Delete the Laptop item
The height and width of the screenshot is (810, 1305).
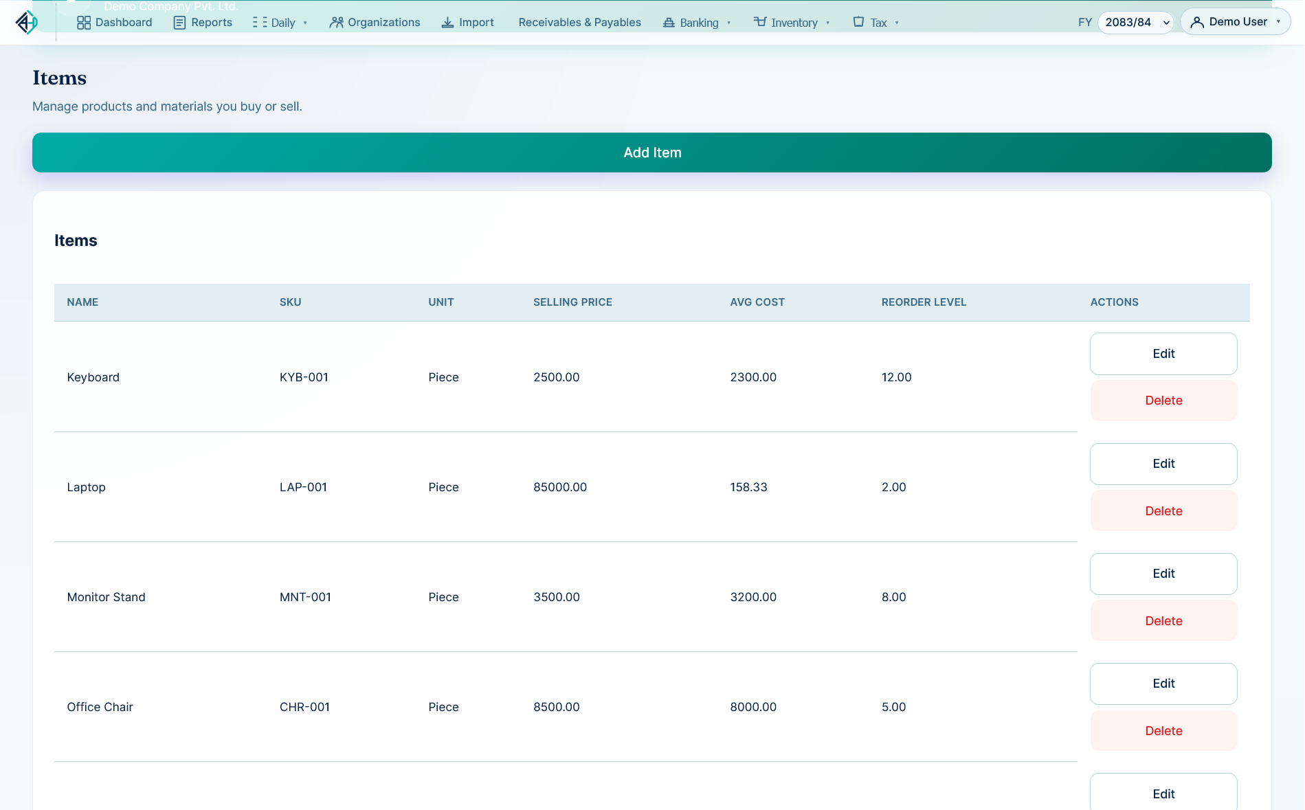click(x=1163, y=511)
